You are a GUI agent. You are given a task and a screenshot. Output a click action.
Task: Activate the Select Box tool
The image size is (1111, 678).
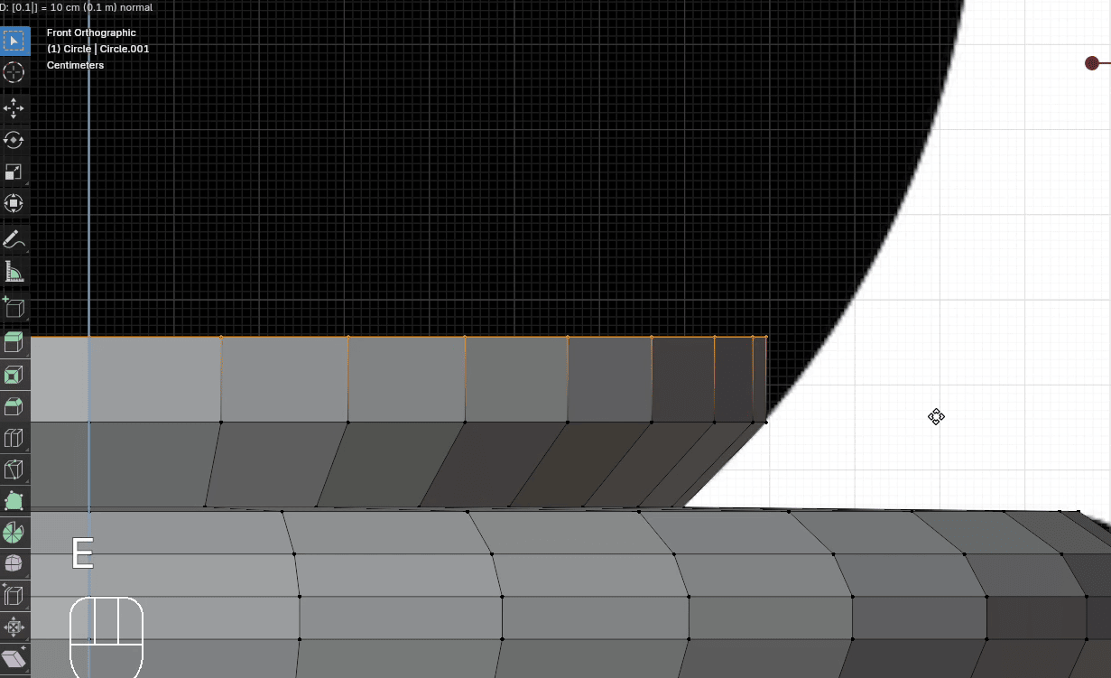[x=14, y=41]
